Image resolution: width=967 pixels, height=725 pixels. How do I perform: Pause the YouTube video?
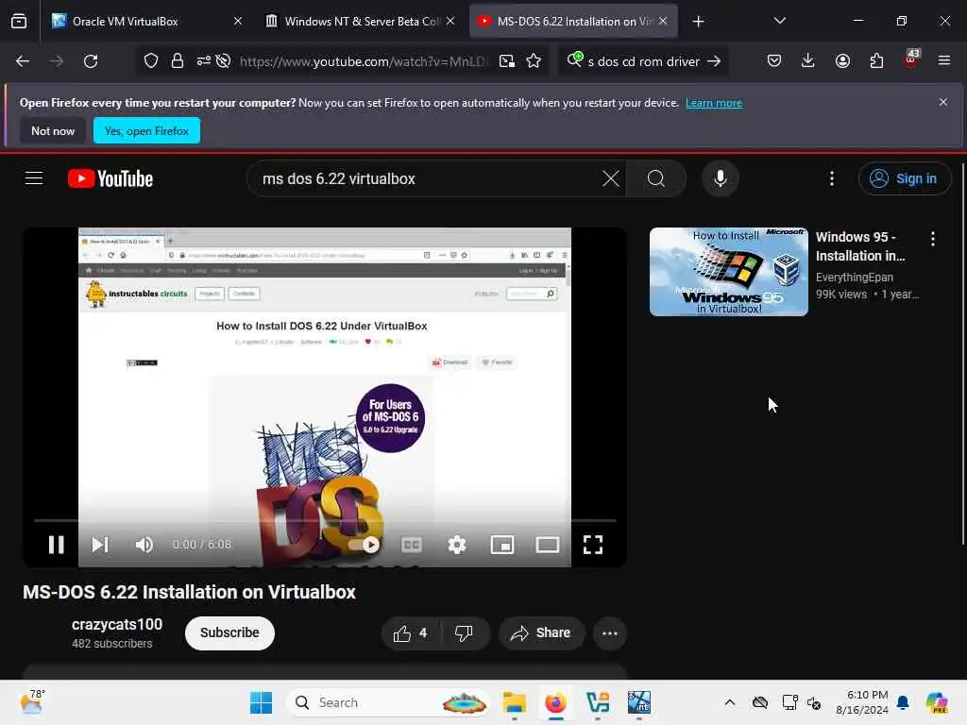click(56, 545)
